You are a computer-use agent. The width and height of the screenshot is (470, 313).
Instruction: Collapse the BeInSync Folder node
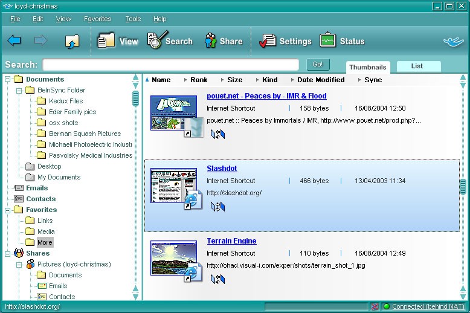[19, 90]
